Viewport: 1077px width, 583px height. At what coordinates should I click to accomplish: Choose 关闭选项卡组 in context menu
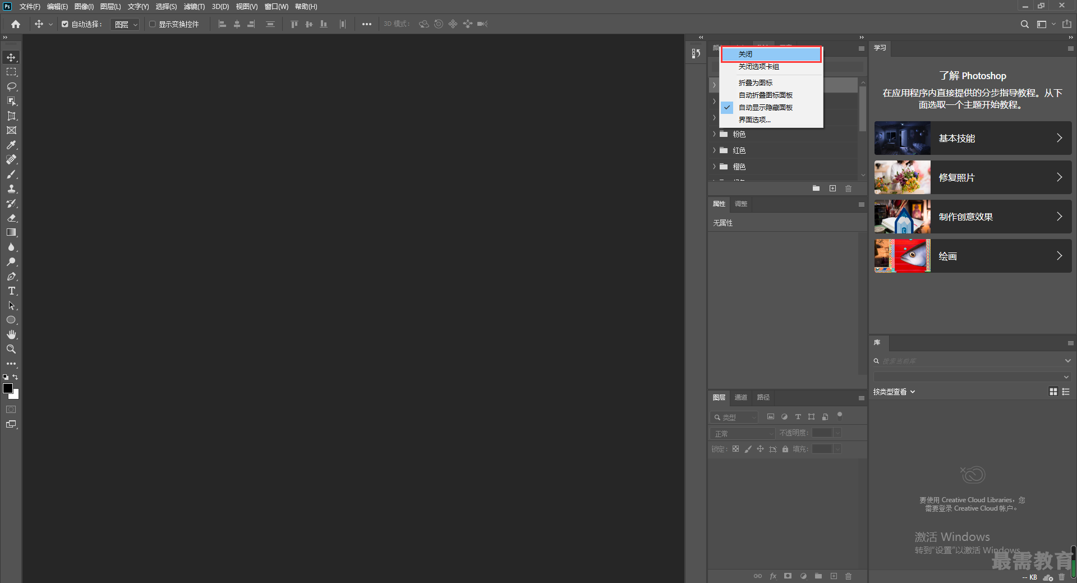pyautogui.click(x=771, y=66)
